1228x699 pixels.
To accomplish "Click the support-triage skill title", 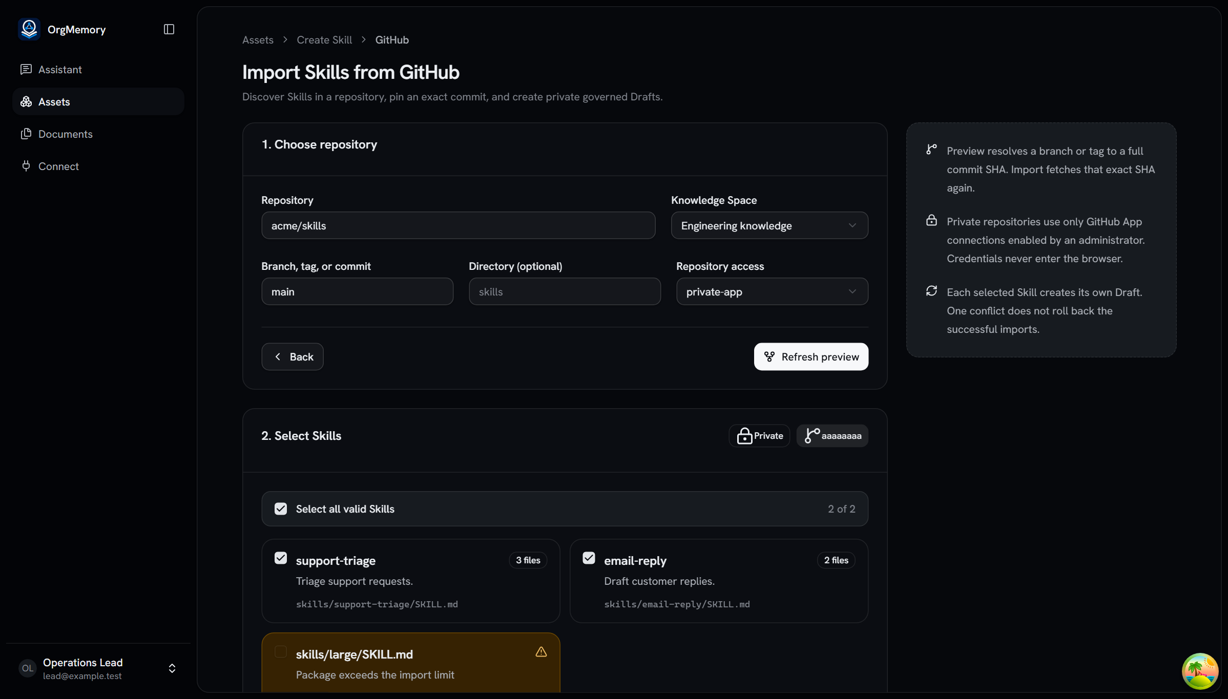I will pyautogui.click(x=336, y=561).
